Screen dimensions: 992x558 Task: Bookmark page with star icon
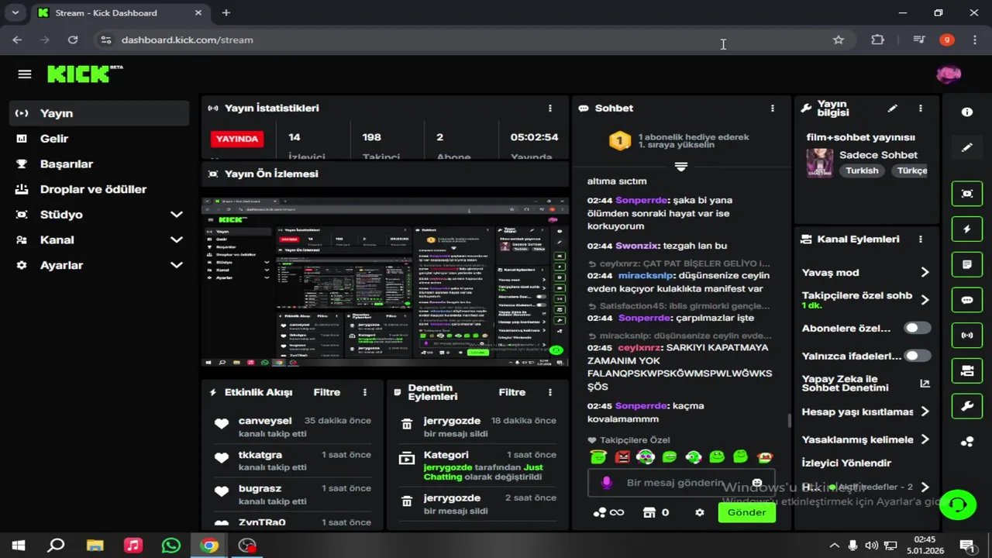838,40
